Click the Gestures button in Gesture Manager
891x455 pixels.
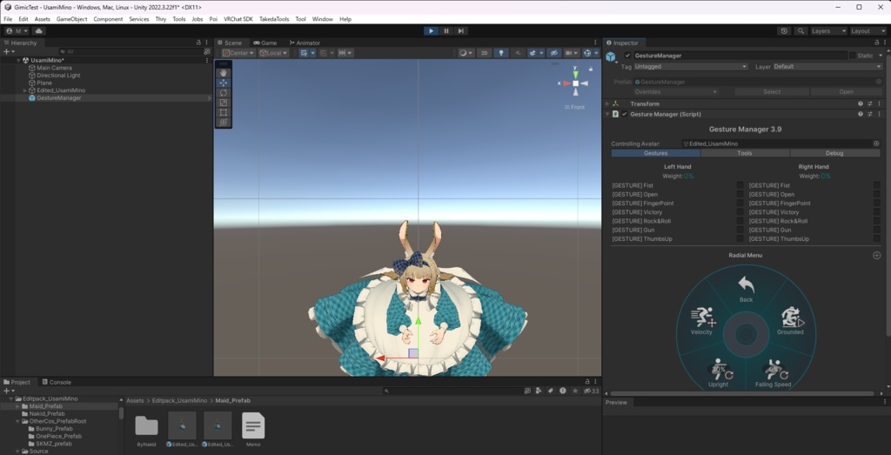pos(656,153)
